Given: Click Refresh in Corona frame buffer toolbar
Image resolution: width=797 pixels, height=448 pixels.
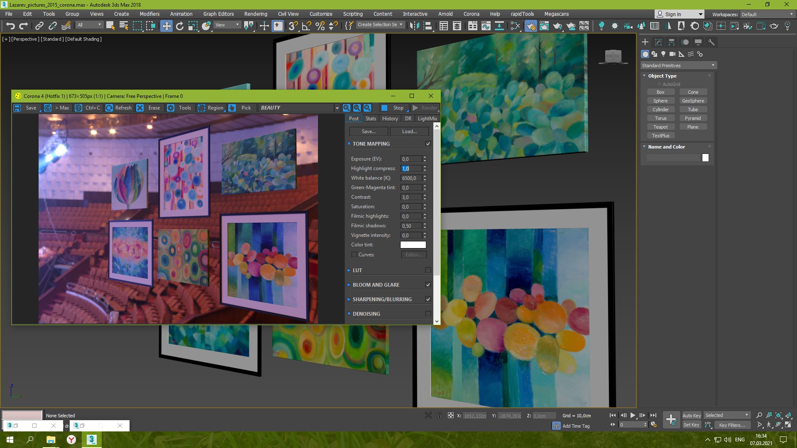Looking at the screenshot, I should pyautogui.click(x=119, y=108).
